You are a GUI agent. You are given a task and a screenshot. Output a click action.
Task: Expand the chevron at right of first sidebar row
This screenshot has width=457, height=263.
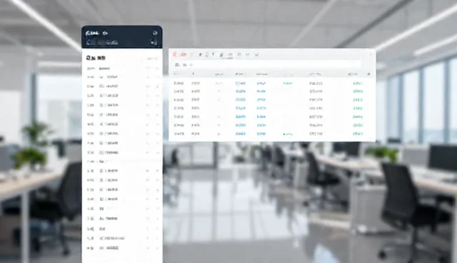pos(157,69)
